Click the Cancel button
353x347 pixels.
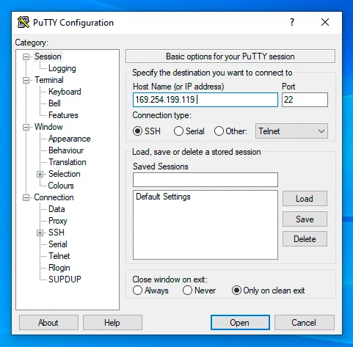click(x=305, y=323)
